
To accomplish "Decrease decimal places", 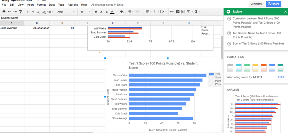I will tap(38, 12).
